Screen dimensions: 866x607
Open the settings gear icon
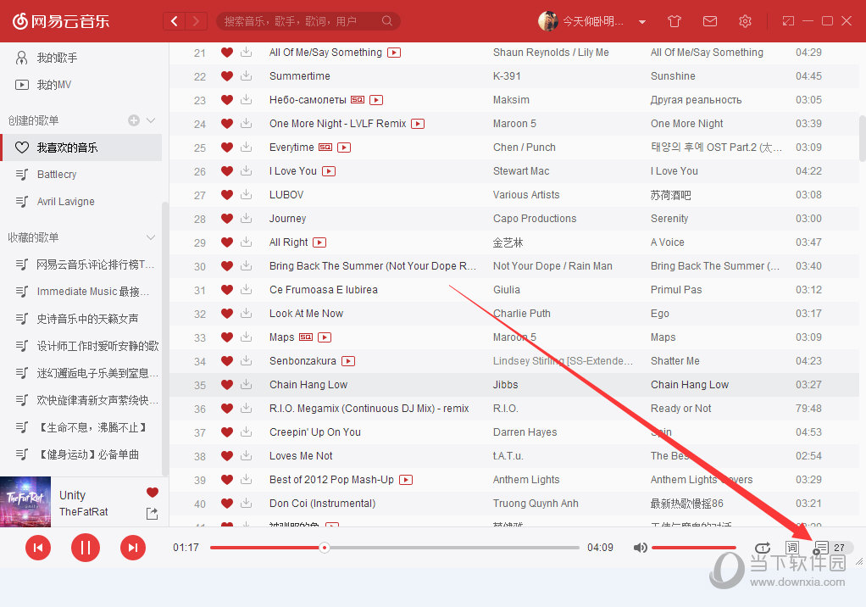[x=745, y=21]
